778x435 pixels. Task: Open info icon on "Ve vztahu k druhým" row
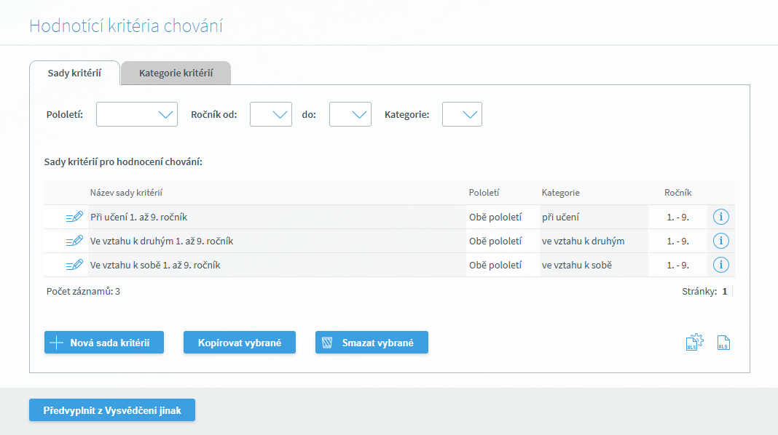pyautogui.click(x=720, y=241)
